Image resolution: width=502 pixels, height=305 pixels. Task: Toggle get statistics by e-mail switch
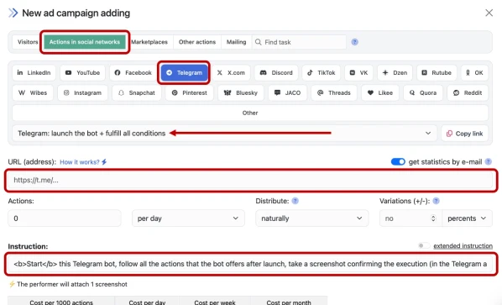pos(398,162)
